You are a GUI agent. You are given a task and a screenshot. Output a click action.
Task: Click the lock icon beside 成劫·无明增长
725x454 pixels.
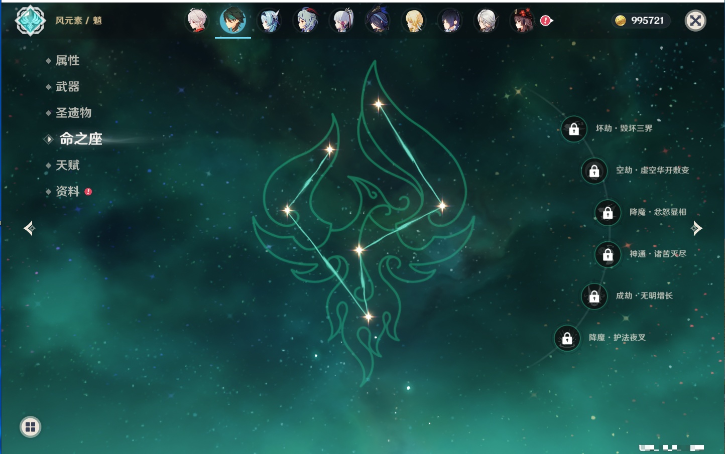pyautogui.click(x=594, y=296)
